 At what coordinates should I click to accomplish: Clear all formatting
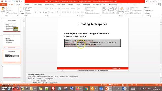59,9
